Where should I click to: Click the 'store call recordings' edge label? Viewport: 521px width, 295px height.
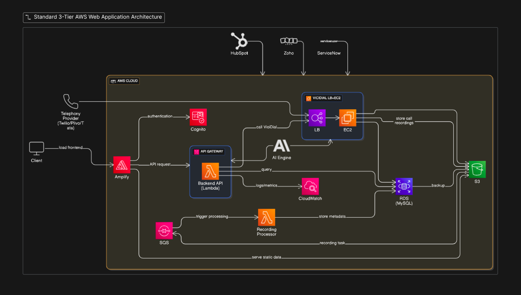(404, 120)
